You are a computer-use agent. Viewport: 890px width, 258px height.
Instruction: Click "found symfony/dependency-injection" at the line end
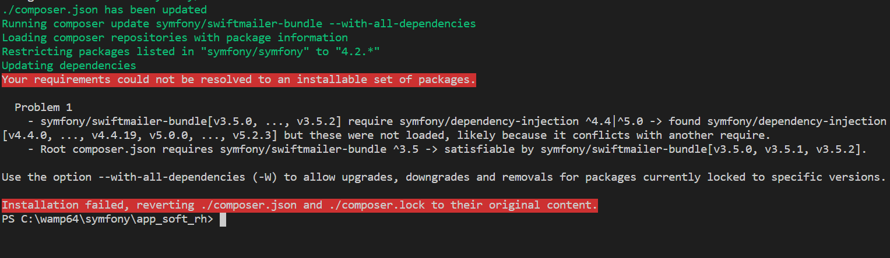point(777,121)
